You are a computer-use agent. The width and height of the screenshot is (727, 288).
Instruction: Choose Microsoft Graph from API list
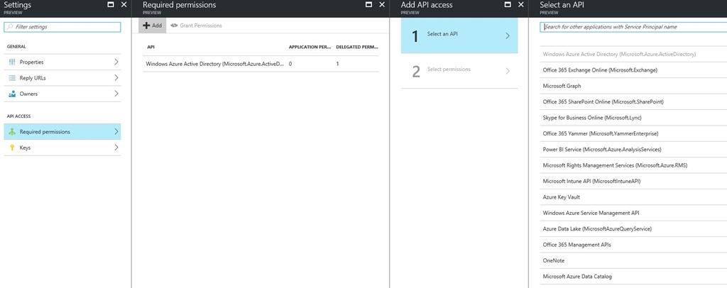[562, 86]
